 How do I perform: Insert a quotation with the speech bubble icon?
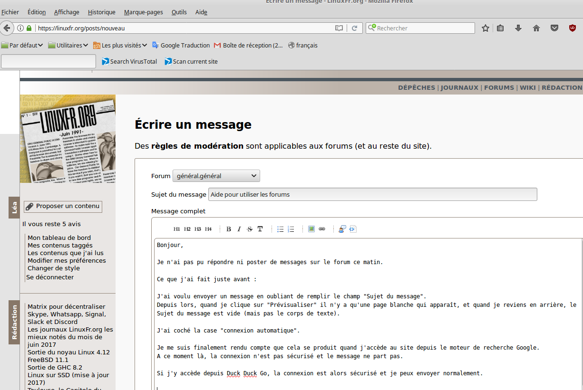pos(342,229)
